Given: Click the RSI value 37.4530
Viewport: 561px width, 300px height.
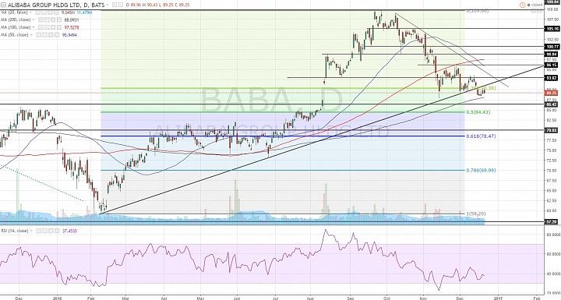Looking at the screenshot, I should (x=70, y=231).
